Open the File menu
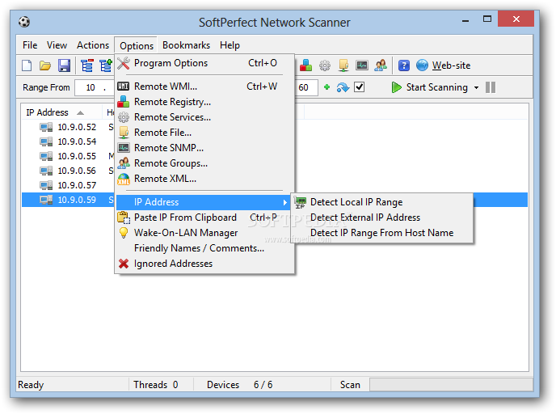 click(30, 45)
